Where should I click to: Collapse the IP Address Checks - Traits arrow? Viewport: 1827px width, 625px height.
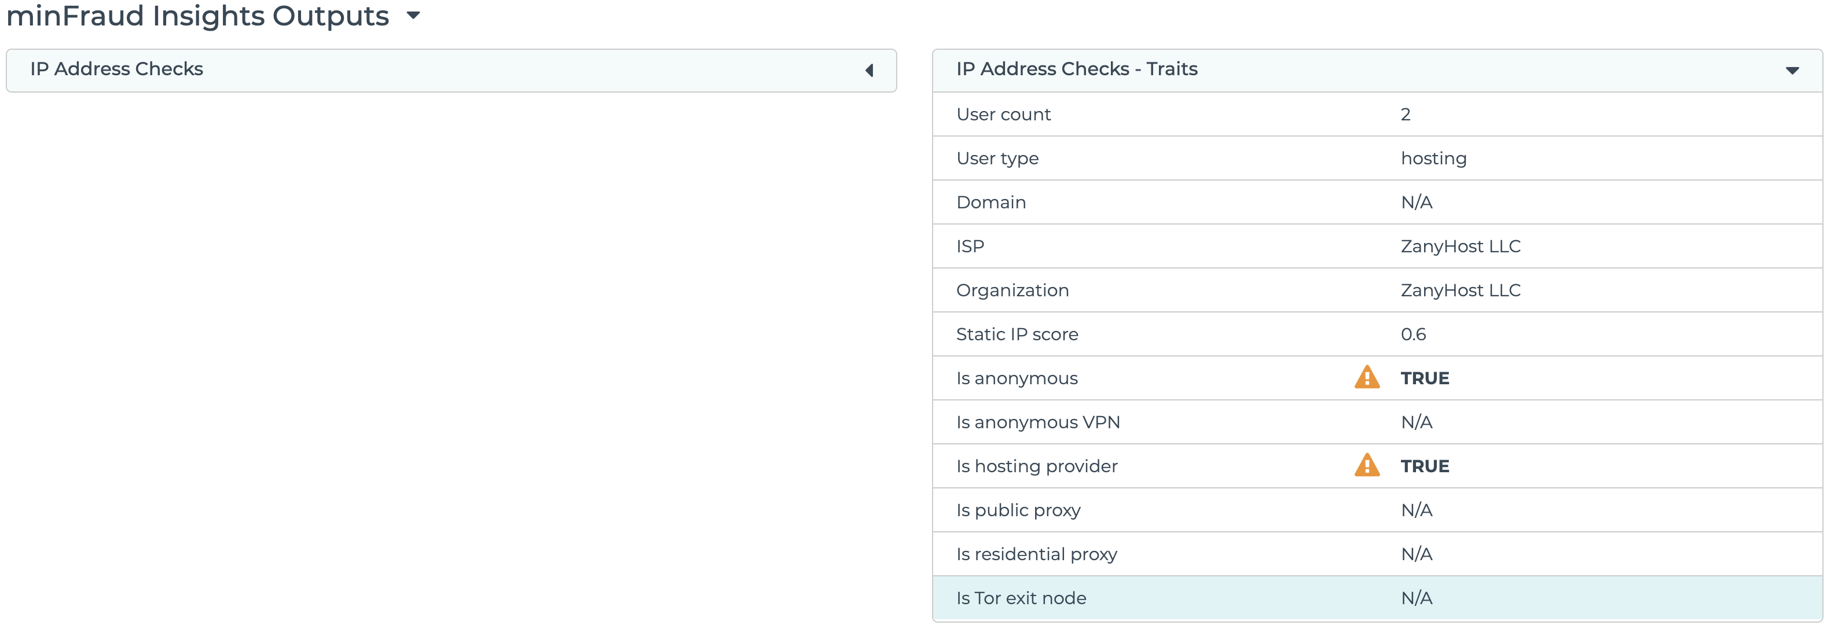pyautogui.click(x=1792, y=70)
